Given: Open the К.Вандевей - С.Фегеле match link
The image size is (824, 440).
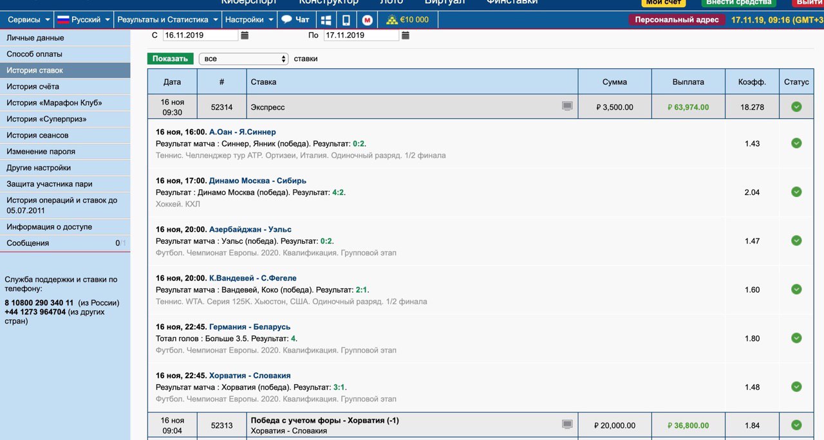Looking at the screenshot, I should (252, 279).
